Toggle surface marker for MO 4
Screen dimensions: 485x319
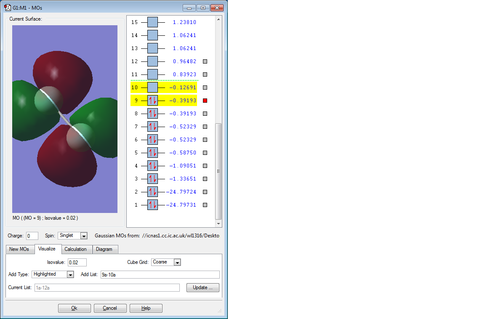(205, 166)
